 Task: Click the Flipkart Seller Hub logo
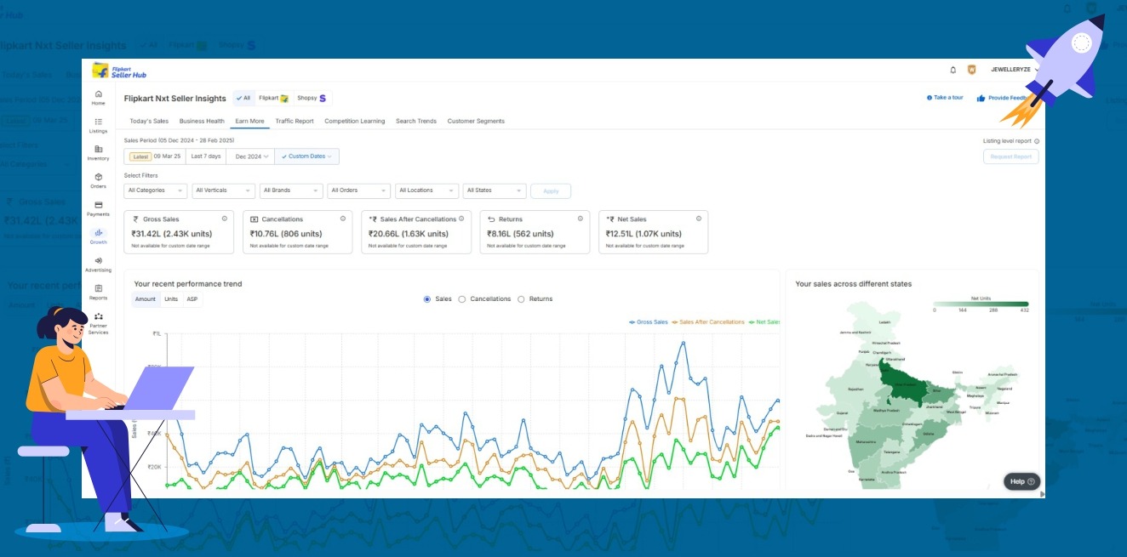point(119,70)
